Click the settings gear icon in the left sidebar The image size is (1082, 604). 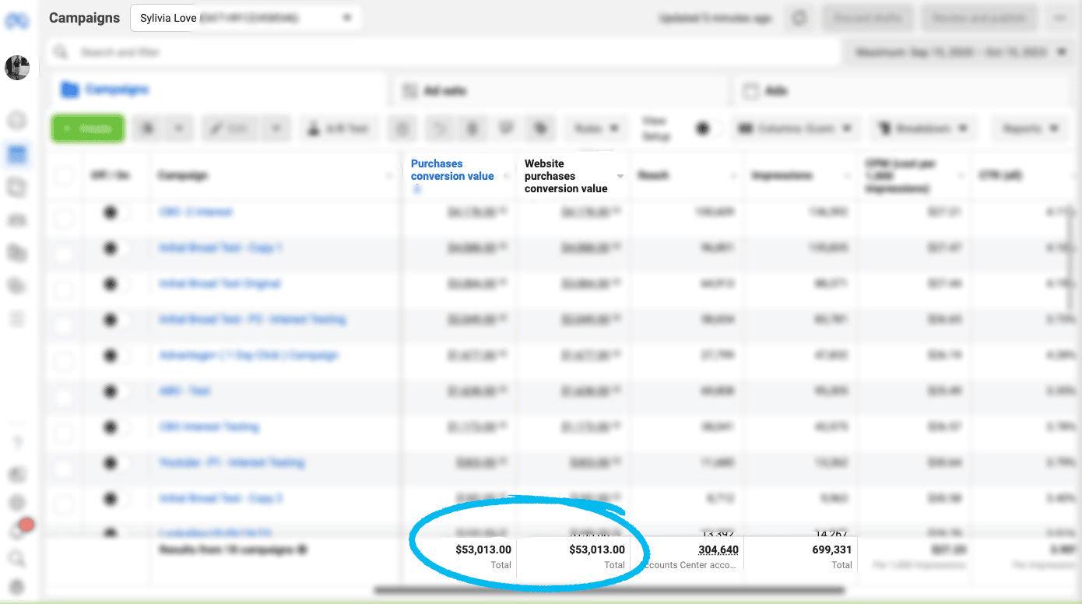point(17,503)
